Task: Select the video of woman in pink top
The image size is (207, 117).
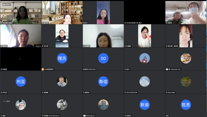Action: tap(103, 13)
